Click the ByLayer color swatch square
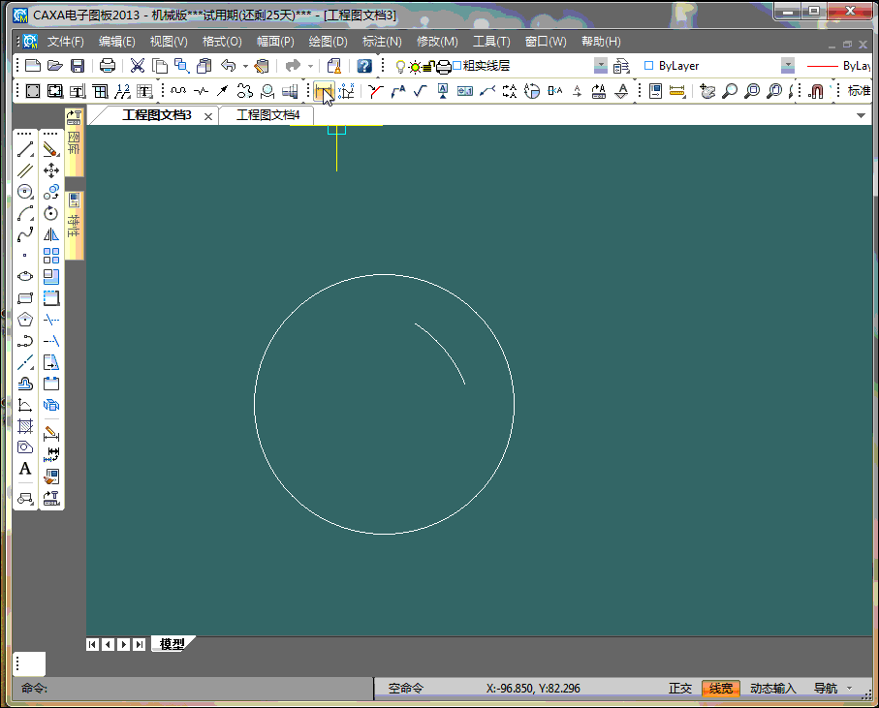This screenshot has width=879, height=708. pos(648,66)
